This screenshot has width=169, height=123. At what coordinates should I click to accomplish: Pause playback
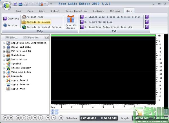tap(41, 118)
